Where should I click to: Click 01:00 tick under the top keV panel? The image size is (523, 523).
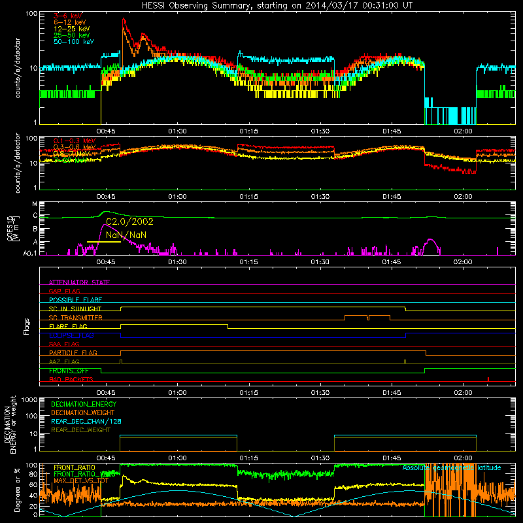[177, 131]
